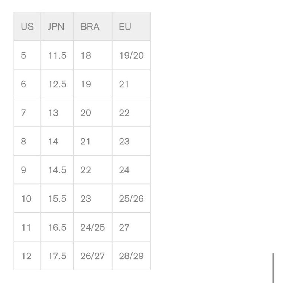Viewport: 283px width, 283px height.
Task: Click the US column header
Action: coord(27,27)
